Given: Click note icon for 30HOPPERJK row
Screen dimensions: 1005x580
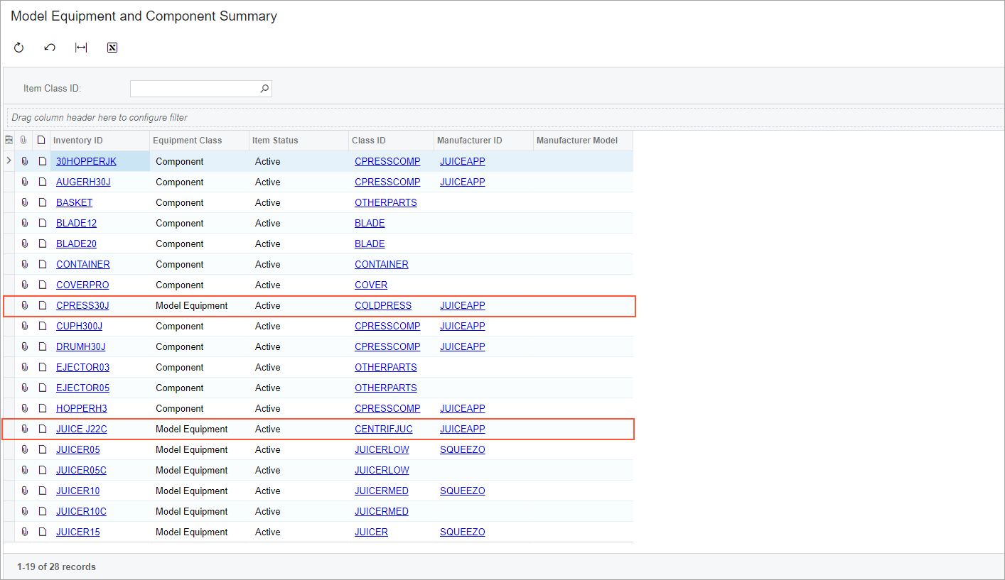Looking at the screenshot, I should (x=42, y=162).
